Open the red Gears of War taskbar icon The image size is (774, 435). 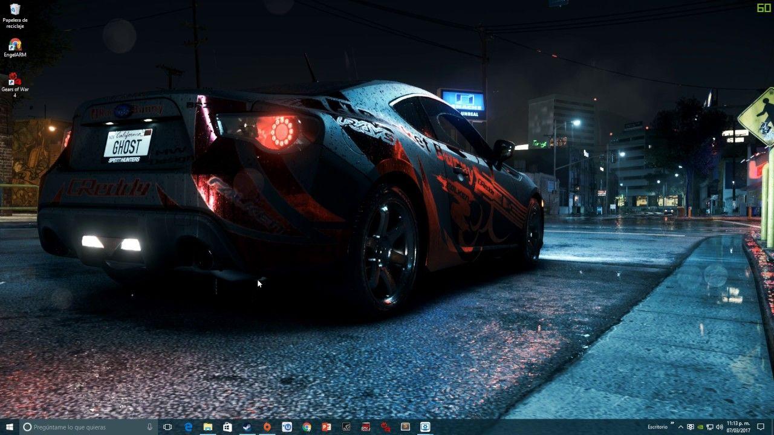385,427
